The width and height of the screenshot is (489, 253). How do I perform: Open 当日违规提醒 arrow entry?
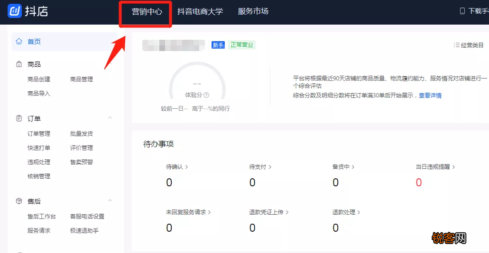435,167
